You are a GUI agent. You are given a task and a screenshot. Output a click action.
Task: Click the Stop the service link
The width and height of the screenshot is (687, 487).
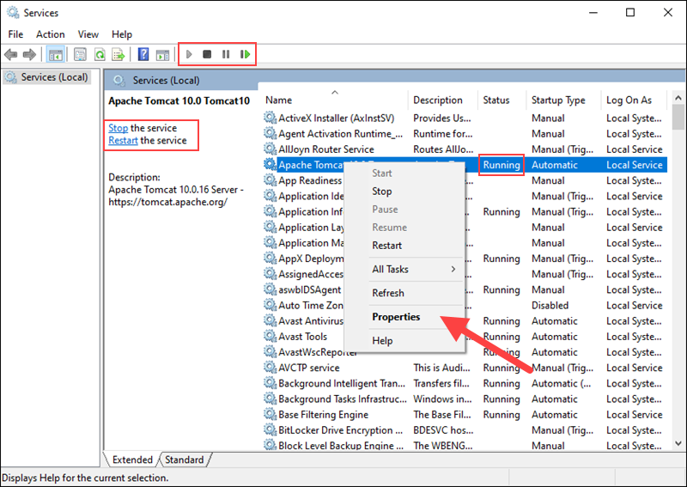[118, 128]
